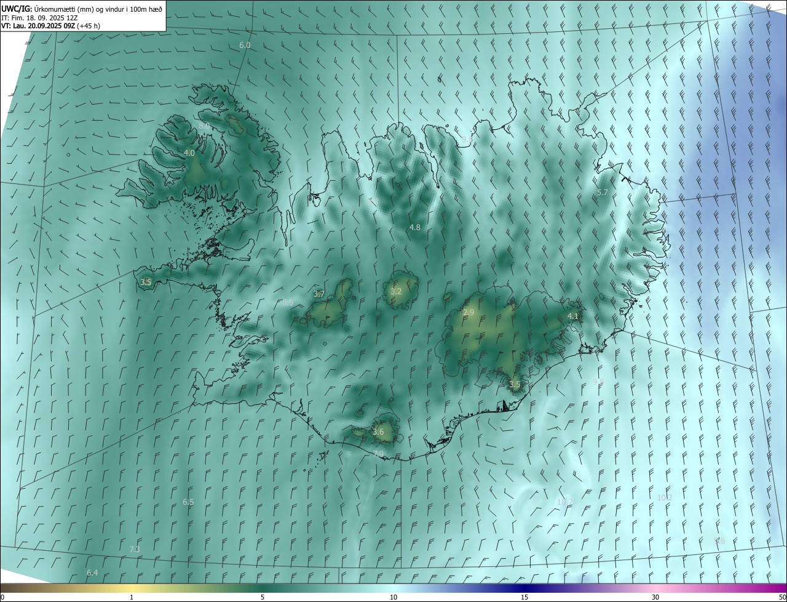Click the map value label 2.9

[469, 313]
